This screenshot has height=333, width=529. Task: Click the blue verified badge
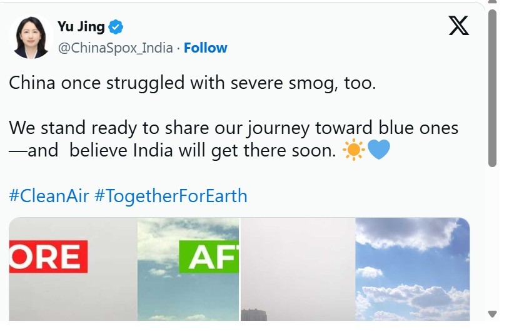(x=116, y=27)
